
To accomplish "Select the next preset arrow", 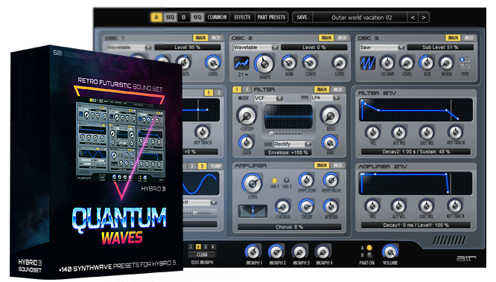I will tap(424, 17).
